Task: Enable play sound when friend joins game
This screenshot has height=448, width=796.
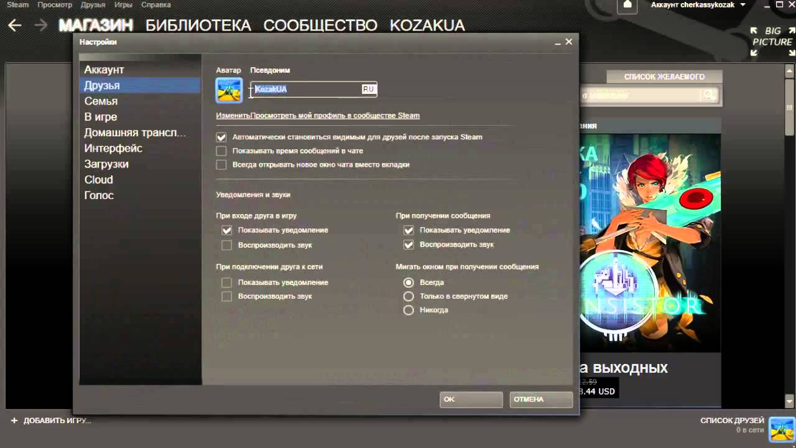Action: coord(227,245)
